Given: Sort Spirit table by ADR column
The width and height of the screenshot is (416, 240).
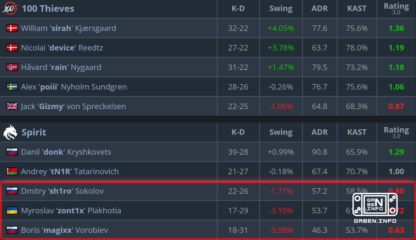Looking at the screenshot, I should (x=319, y=132).
